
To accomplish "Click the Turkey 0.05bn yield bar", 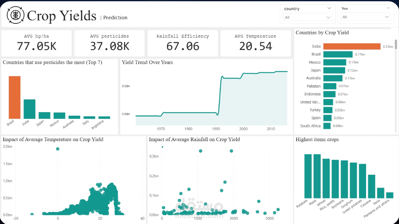I will (328, 110).
